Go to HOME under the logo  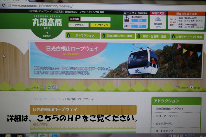[x=47, y=36]
